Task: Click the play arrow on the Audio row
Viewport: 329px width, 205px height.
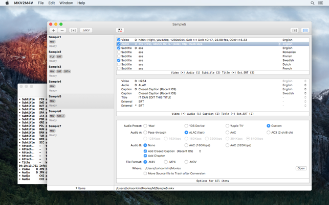Action: (279, 44)
